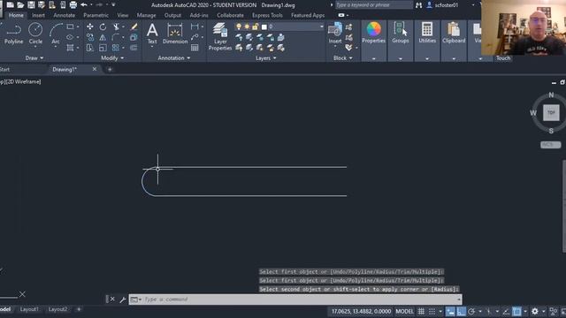Click the scfoster01 account name
566x318 pixels.
coord(447,5)
